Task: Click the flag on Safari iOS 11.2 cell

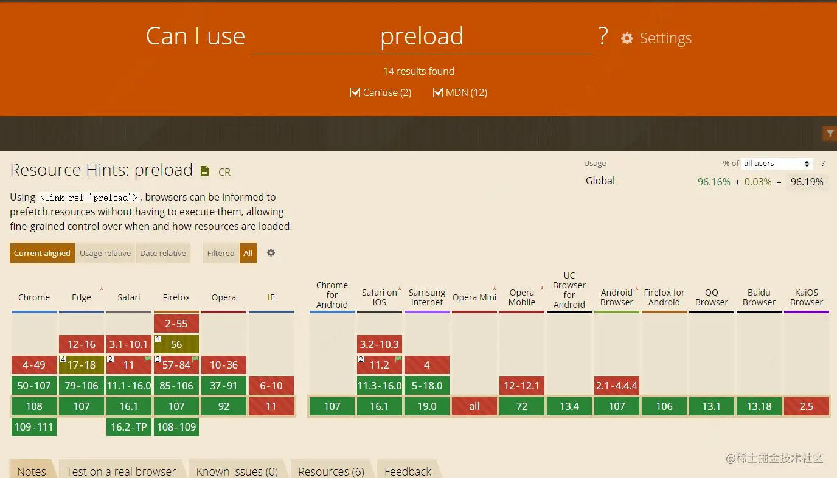Action: coord(398,359)
